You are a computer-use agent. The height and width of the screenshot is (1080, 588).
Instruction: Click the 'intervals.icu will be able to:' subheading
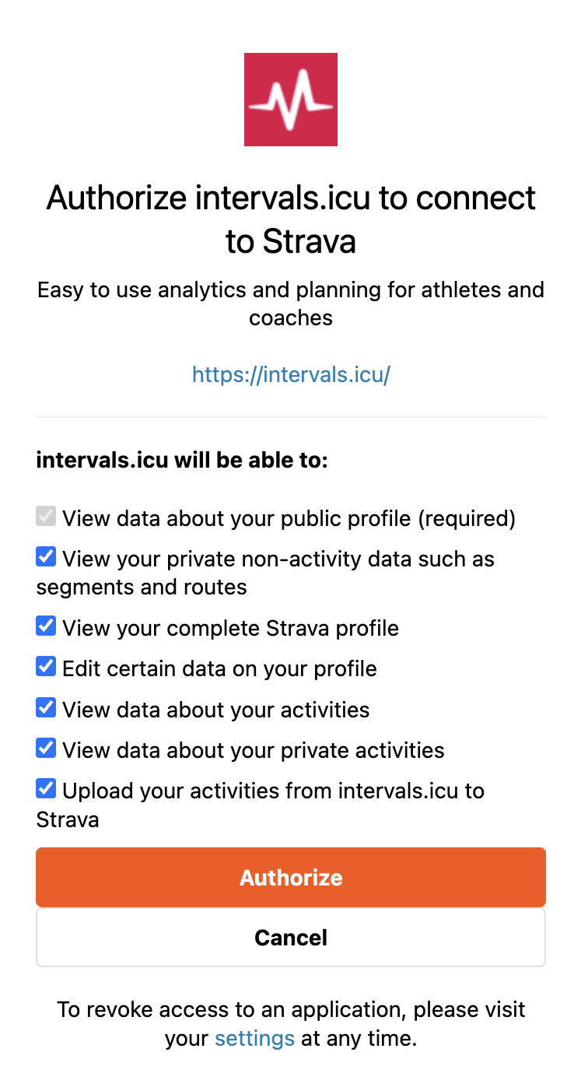(x=182, y=461)
